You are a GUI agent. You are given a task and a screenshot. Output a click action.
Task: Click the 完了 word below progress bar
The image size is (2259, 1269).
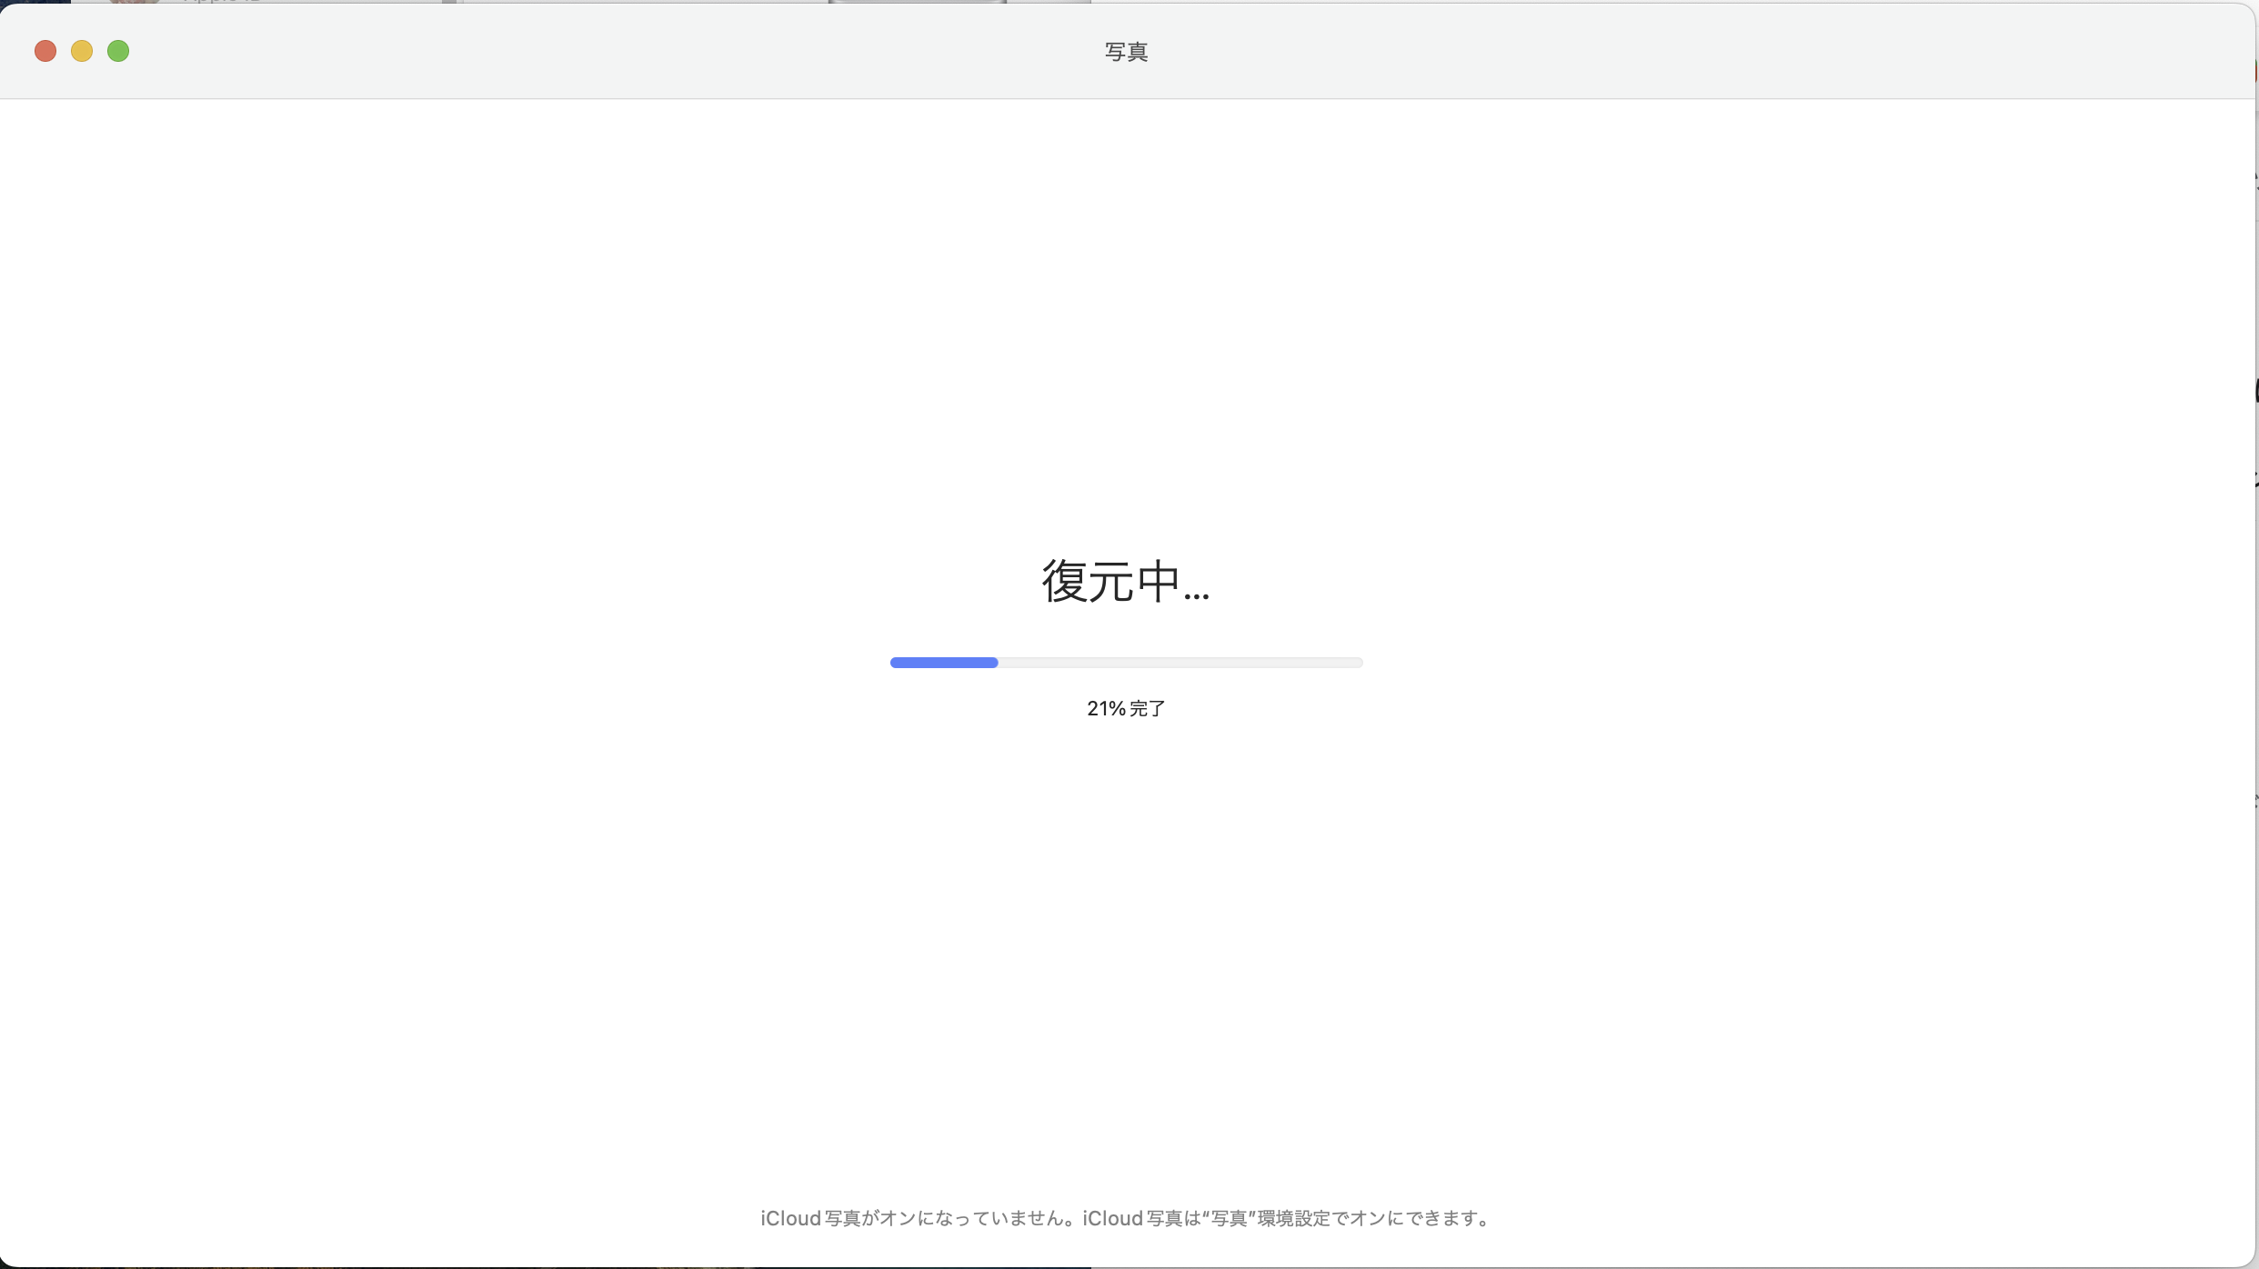click(1148, 708)
